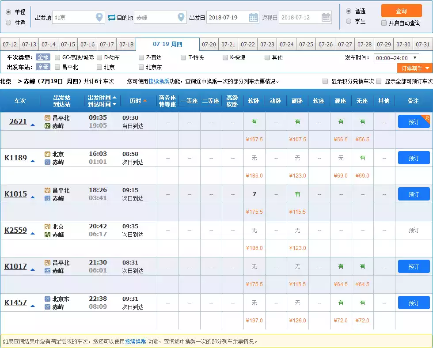This screenshot has height=348, width=433.
Task: Open the return date calendar icon
Action: 326,18
